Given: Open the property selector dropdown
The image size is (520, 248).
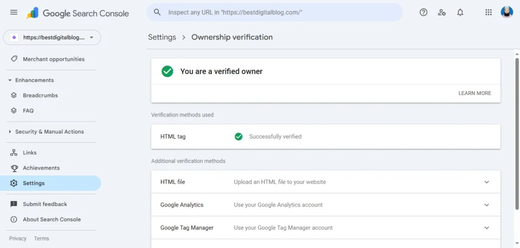Looking at the screenshot, I should 52,37.
